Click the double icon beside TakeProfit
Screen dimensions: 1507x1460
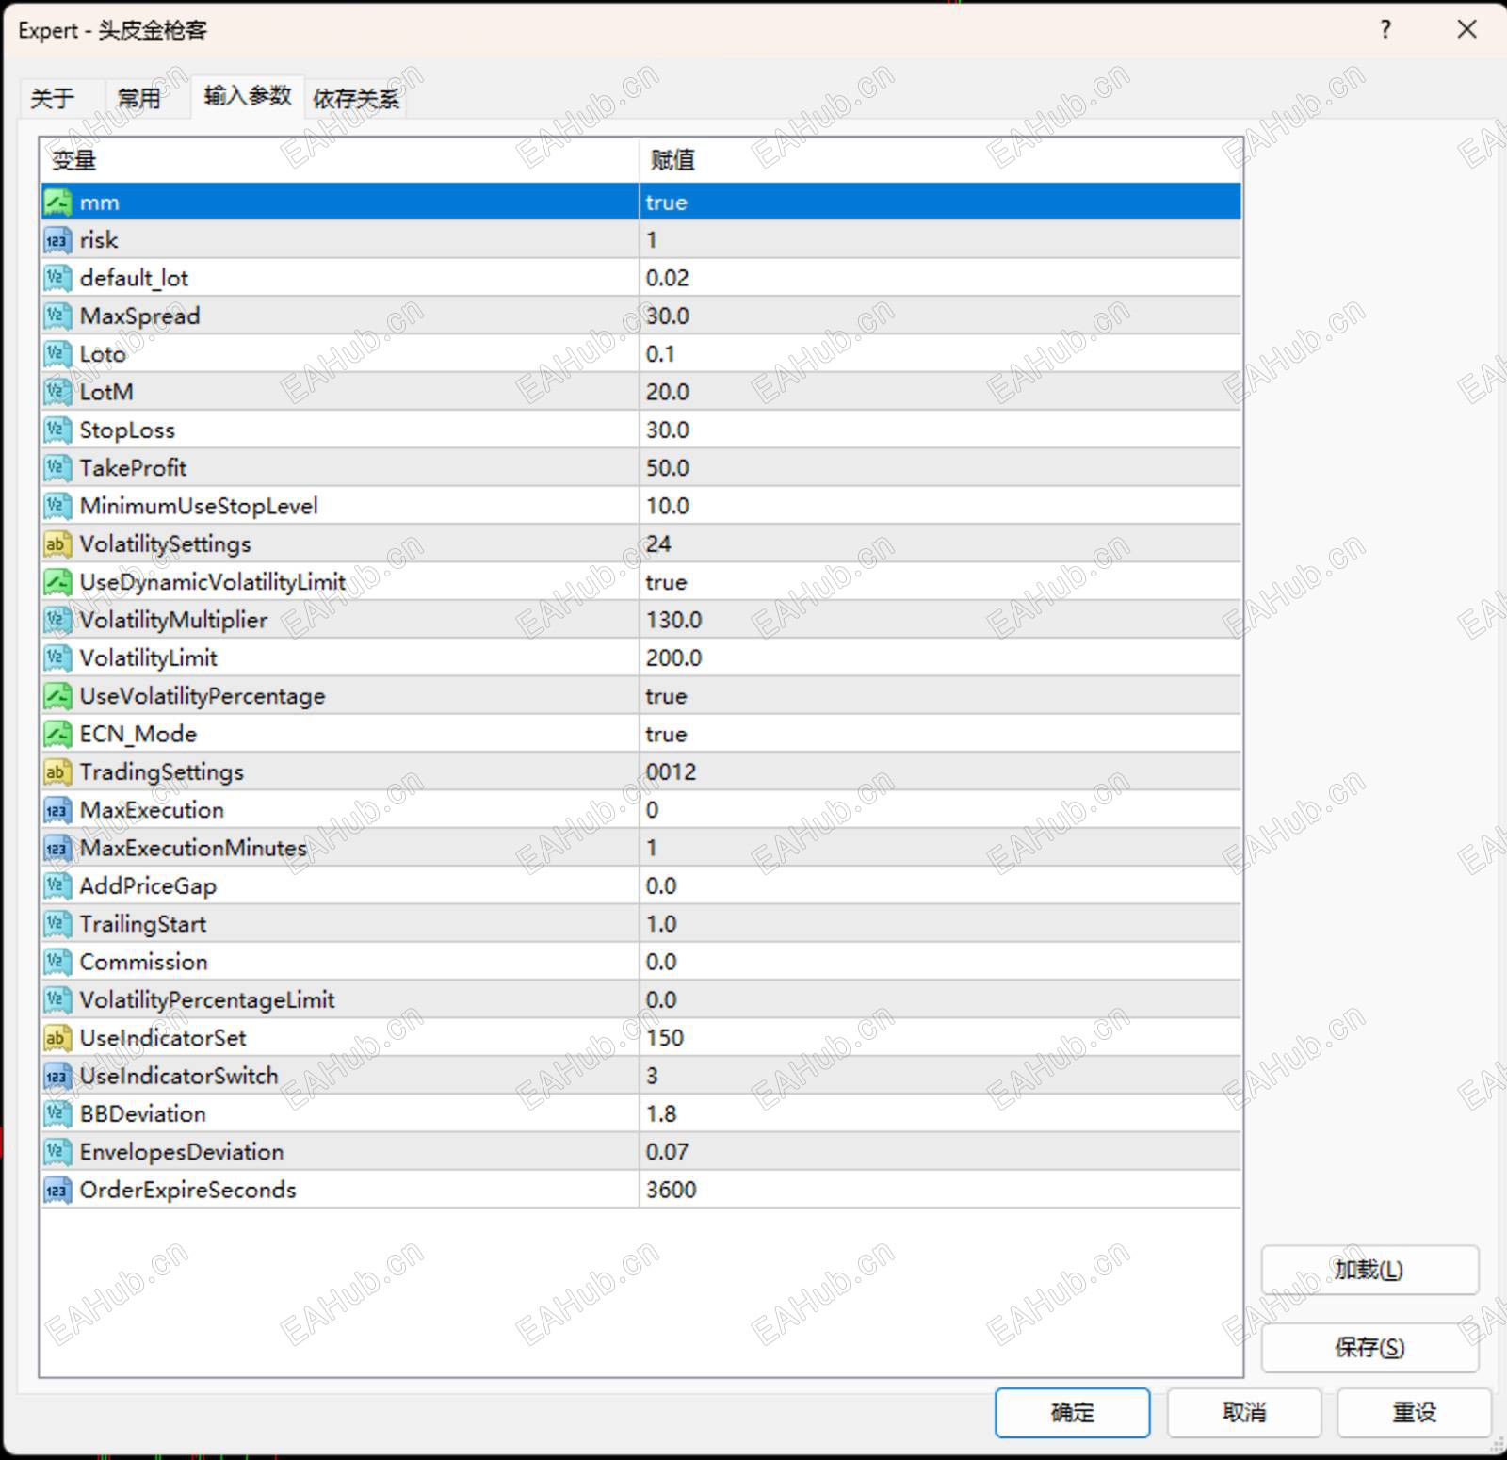57,468
